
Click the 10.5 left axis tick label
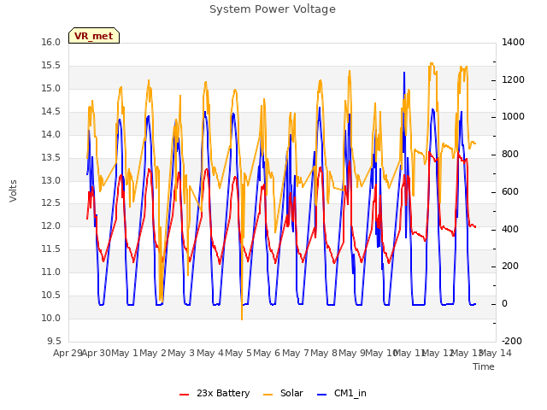(51, 295)
